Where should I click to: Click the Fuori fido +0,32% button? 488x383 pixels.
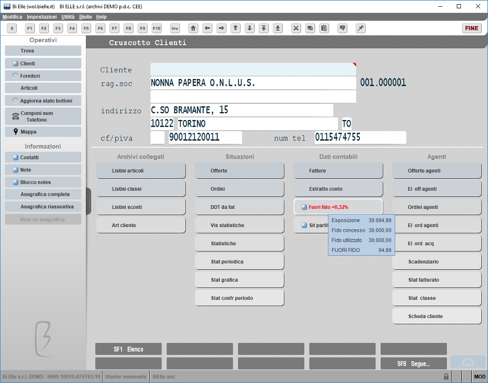coord(339,207)
